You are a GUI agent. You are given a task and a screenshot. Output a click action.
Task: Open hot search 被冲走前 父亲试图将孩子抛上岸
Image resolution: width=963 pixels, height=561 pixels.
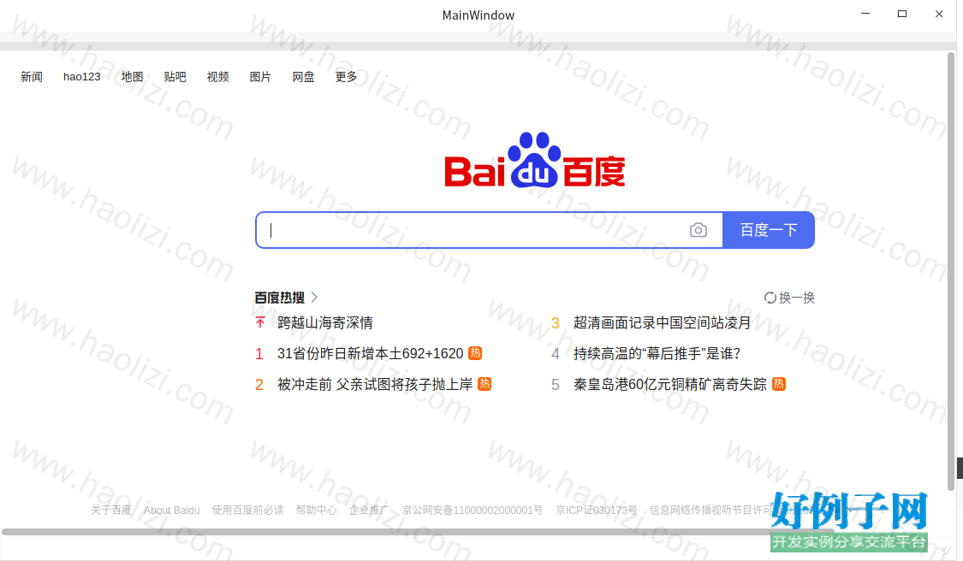click(x=375, y=384)
